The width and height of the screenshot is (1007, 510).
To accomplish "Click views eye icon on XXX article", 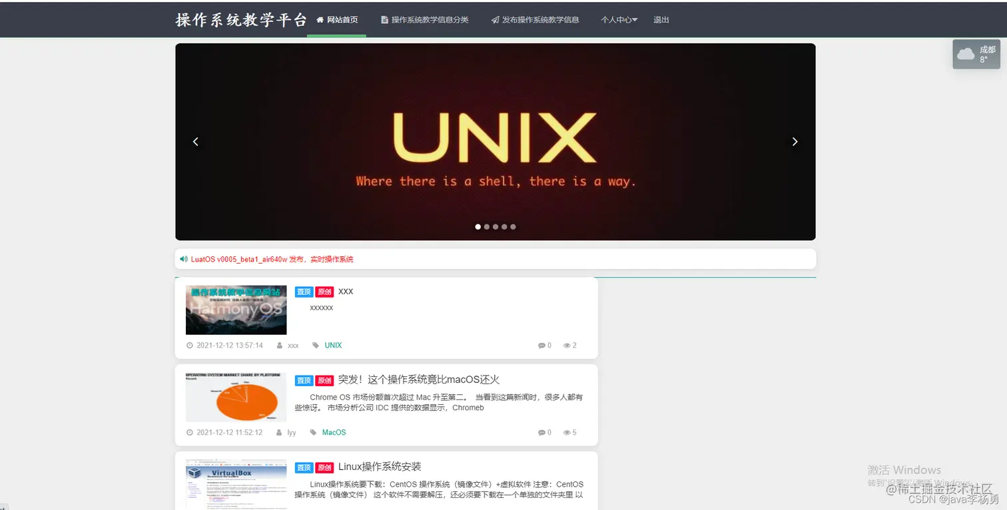I will point(567,346).
